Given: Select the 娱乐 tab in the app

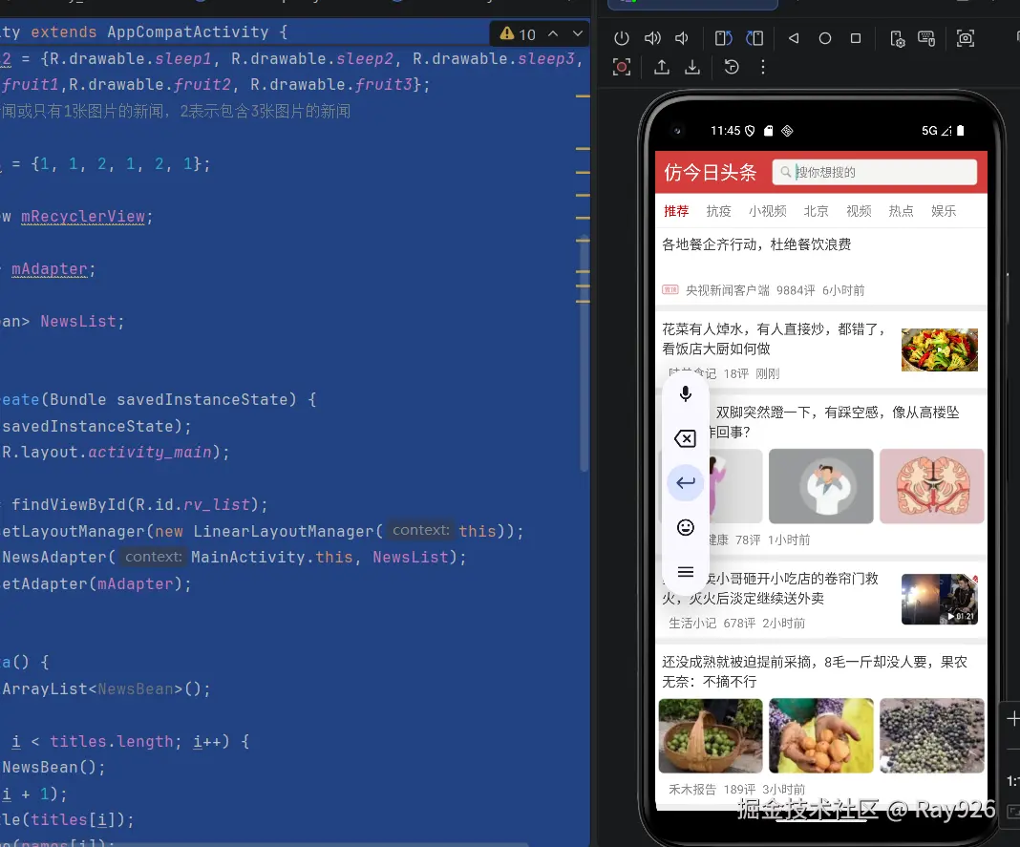Looking at the screenshot, I should (944, 211).
